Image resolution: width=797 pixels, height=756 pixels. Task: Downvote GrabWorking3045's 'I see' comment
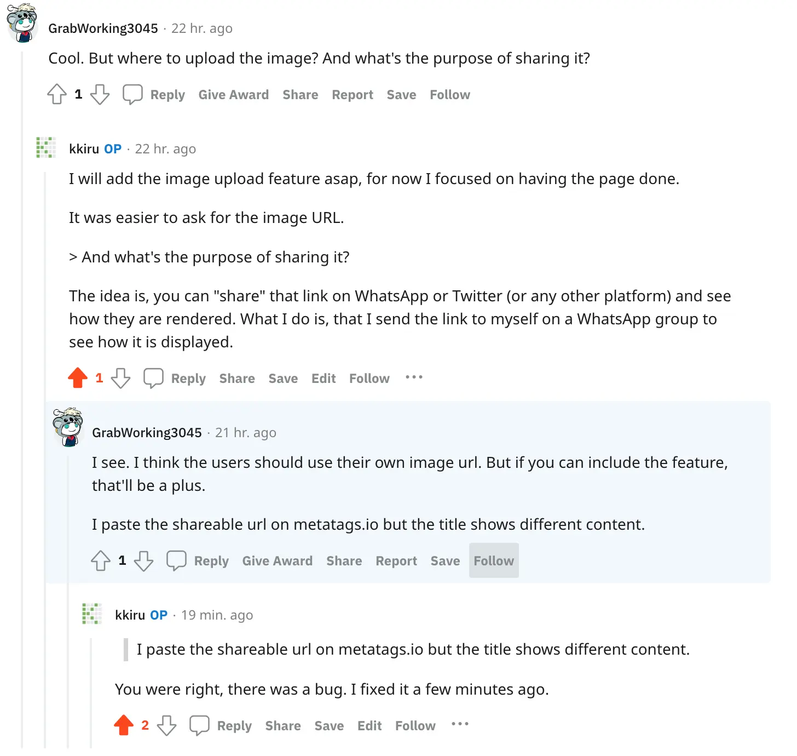click(x=144, y=560)
